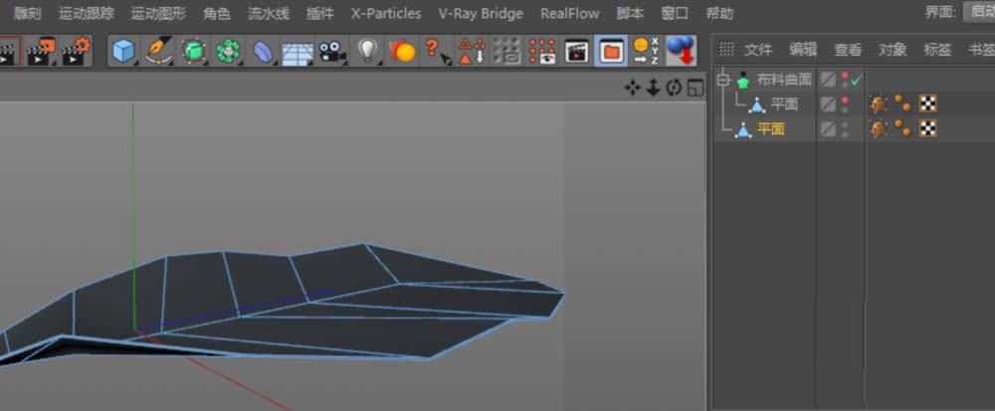Click the Floor grid environment icon

[x=297, y=50]
